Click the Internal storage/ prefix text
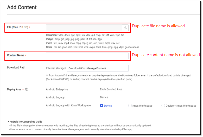203x137 pixels. [x=56, y=68]
